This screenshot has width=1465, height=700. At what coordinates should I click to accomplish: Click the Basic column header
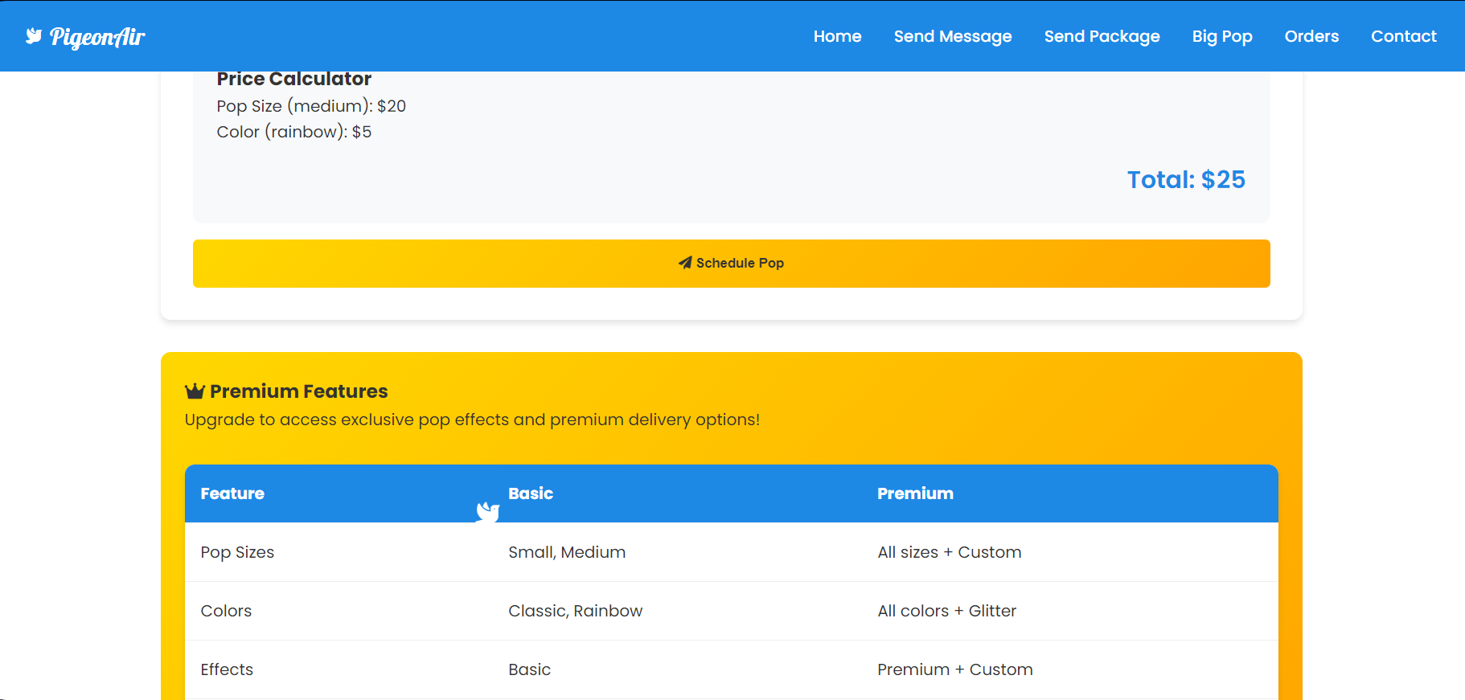pyautogui.click(x=531, y=493)
